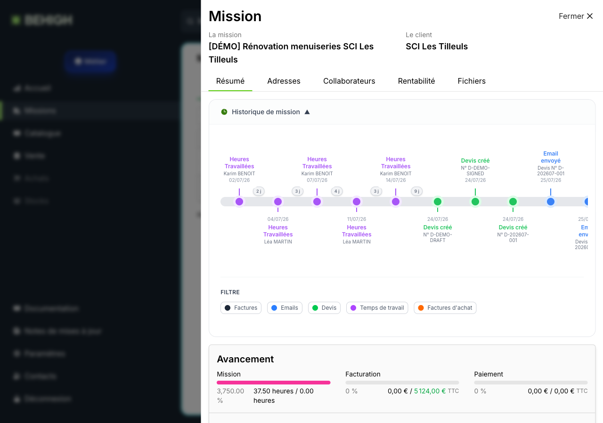Click the D-DEMO-DRAFT quote timeline dot

tap(438, 202)
